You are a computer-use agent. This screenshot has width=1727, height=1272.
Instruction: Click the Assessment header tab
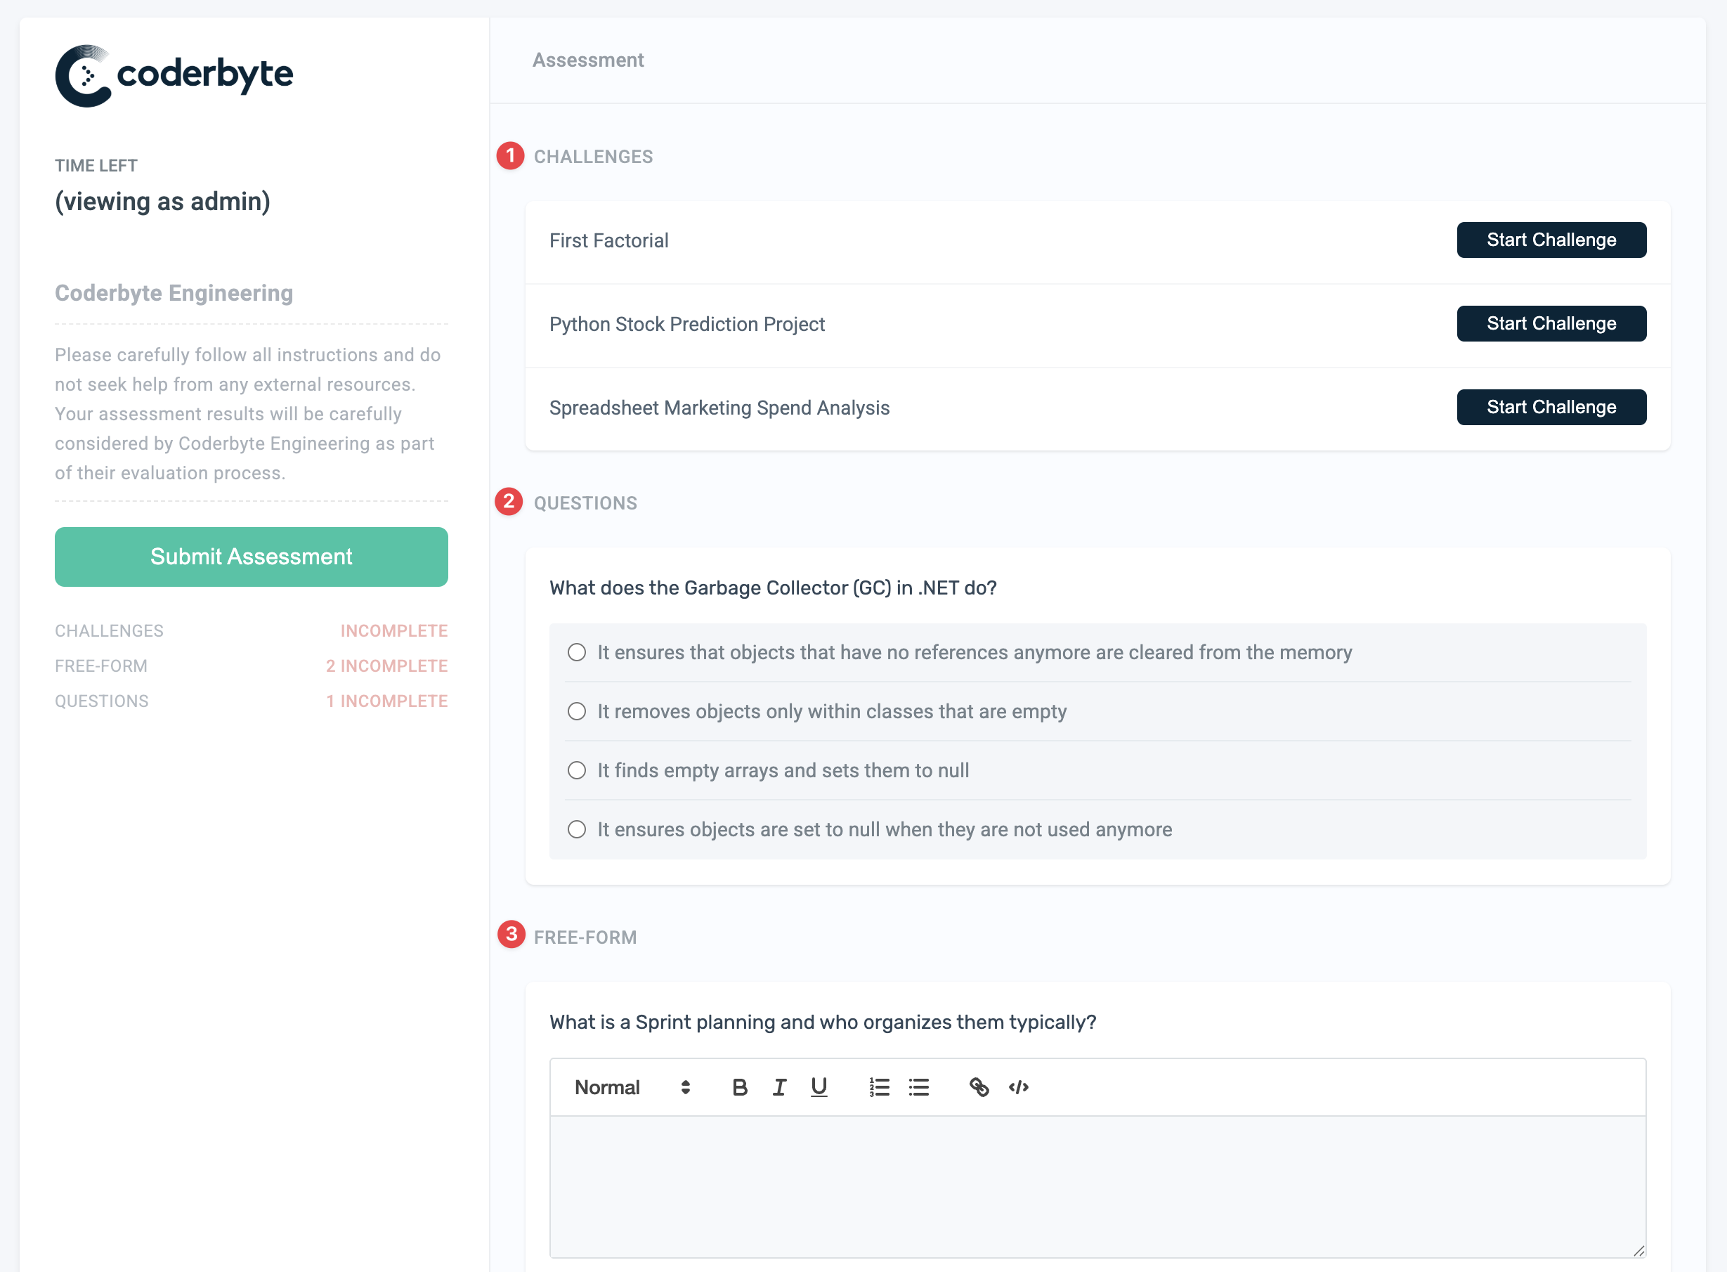tap(588, 60)
